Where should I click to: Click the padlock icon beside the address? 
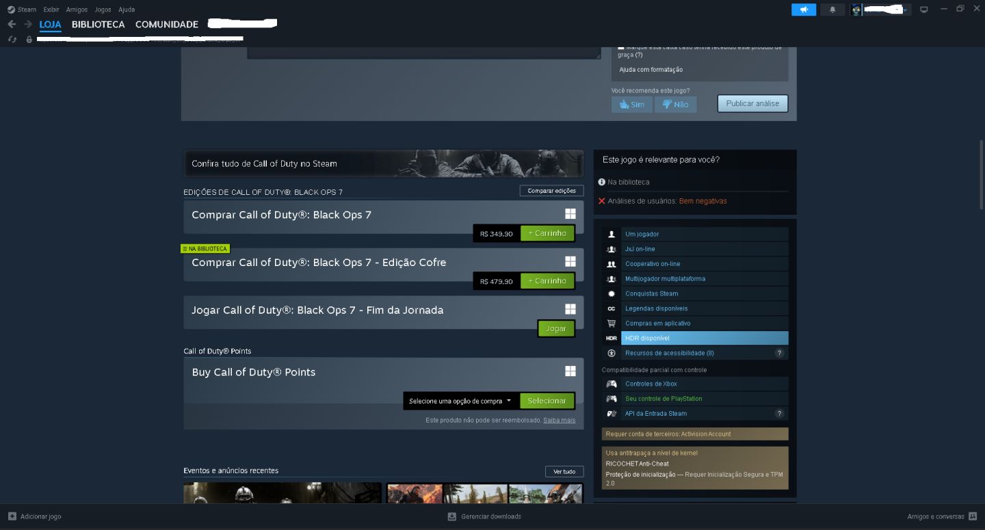coord(29,39)
